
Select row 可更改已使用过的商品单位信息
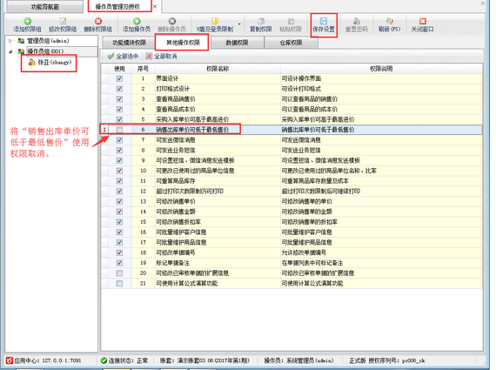pyautogui.click(x=292, y=171)
